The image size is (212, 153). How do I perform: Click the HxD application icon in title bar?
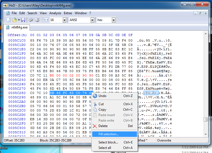point(5,5)
